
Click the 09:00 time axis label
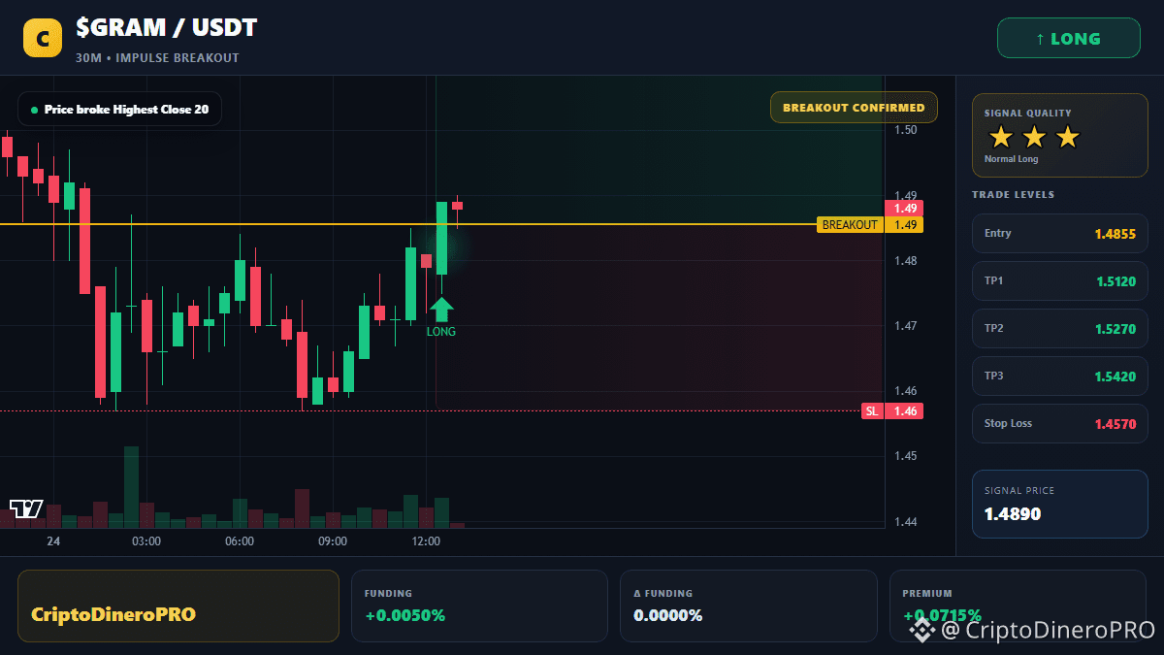point(333,541)
